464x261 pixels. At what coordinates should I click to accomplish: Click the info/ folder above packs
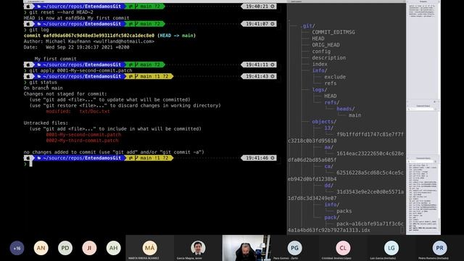(x=332, y=204)
